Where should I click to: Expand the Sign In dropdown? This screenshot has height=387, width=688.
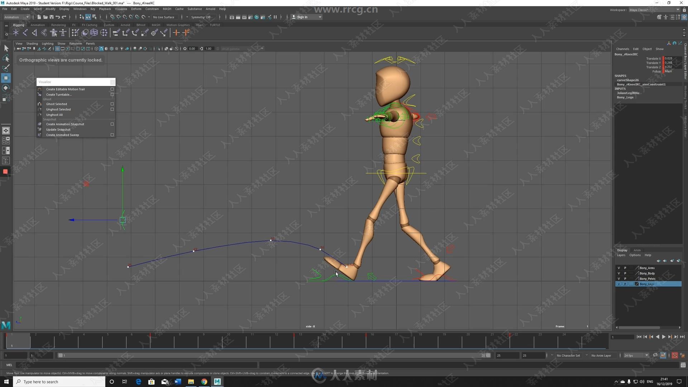tap(306, 17)
